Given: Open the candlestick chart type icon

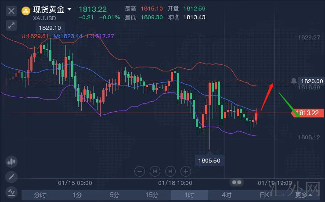Looking at the screenshot, I should click(11, 162).
